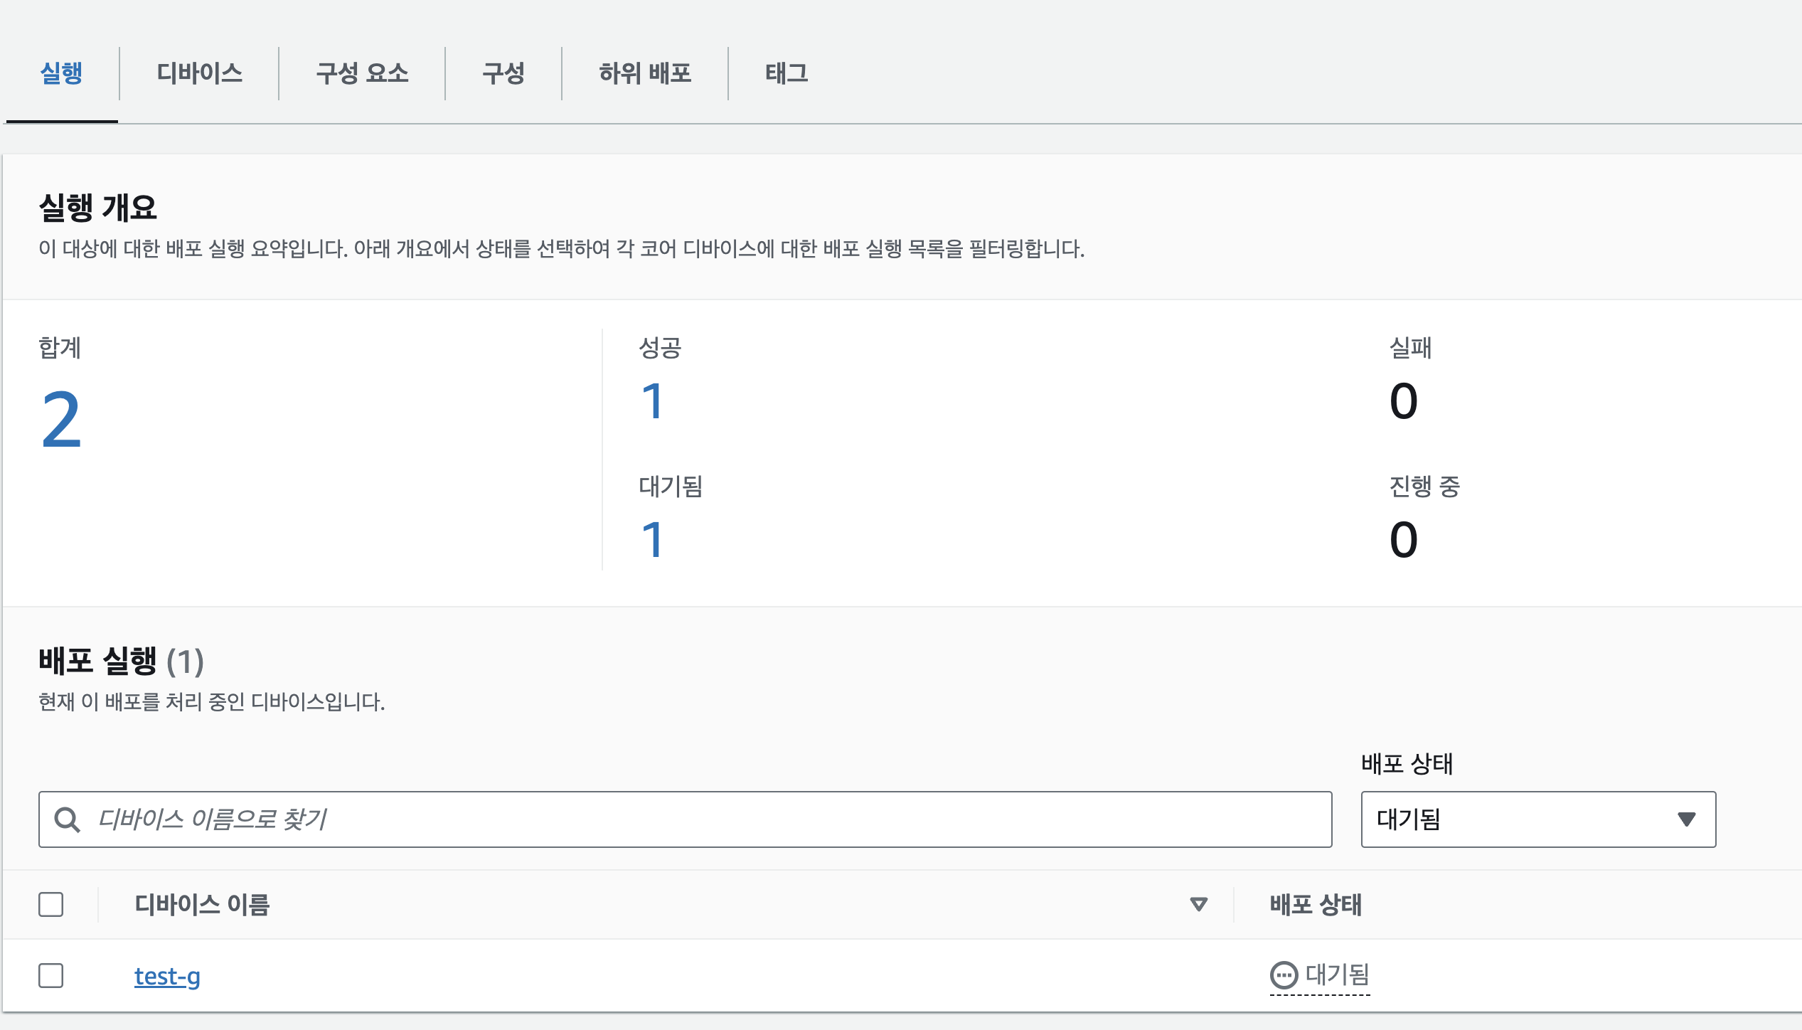
Task: Toggle the select-all checkbox in table header
Action: tap(51, 905)
